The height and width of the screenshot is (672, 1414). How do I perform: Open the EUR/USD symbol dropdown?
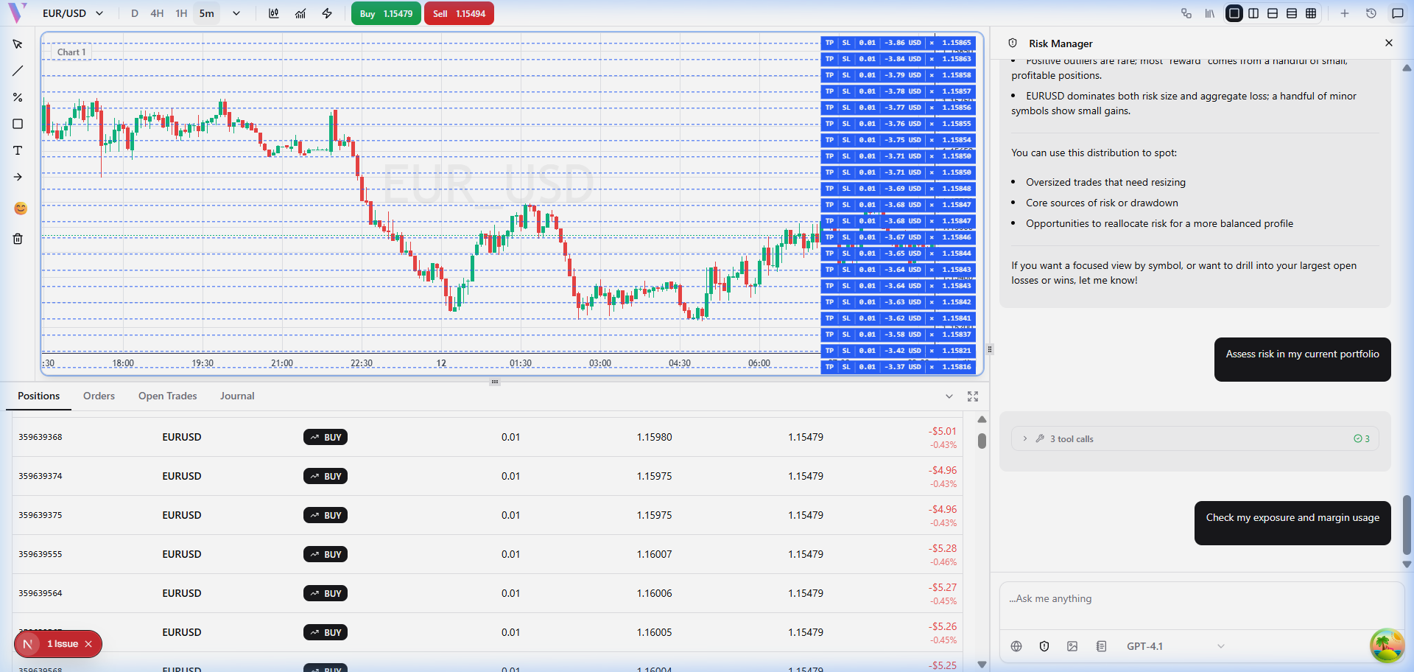[72, 13]
